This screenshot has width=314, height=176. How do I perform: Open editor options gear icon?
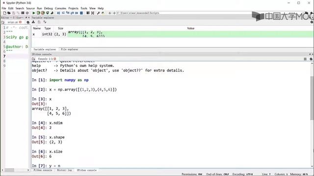28,22
